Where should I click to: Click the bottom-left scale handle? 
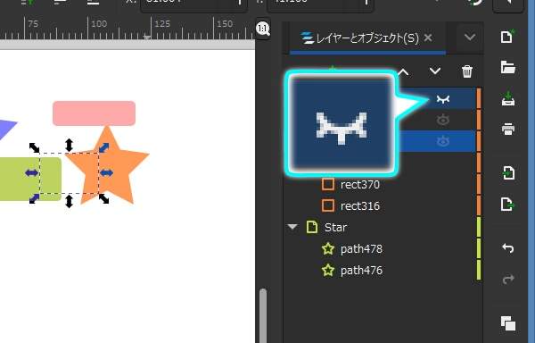coord(34,198)
